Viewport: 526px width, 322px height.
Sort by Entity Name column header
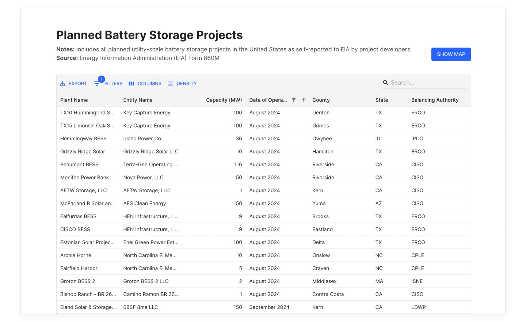[x=138, y=100]
